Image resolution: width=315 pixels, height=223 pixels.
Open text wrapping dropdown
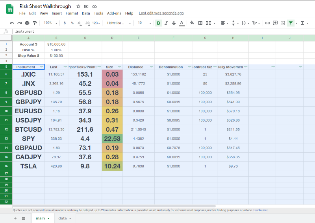pyautogui.click(x=245, y=23)
